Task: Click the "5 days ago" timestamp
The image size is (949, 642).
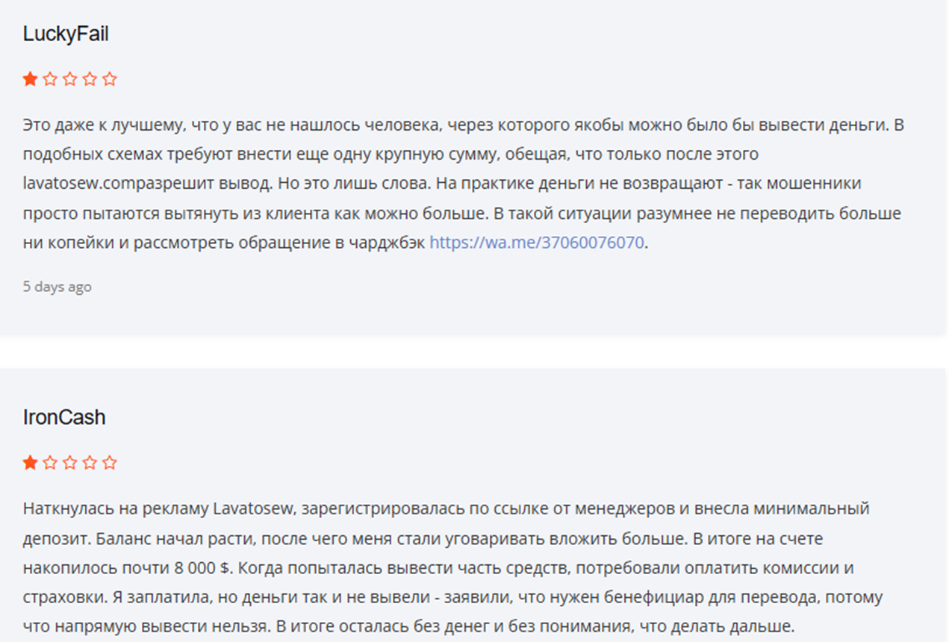Action: 57,287
